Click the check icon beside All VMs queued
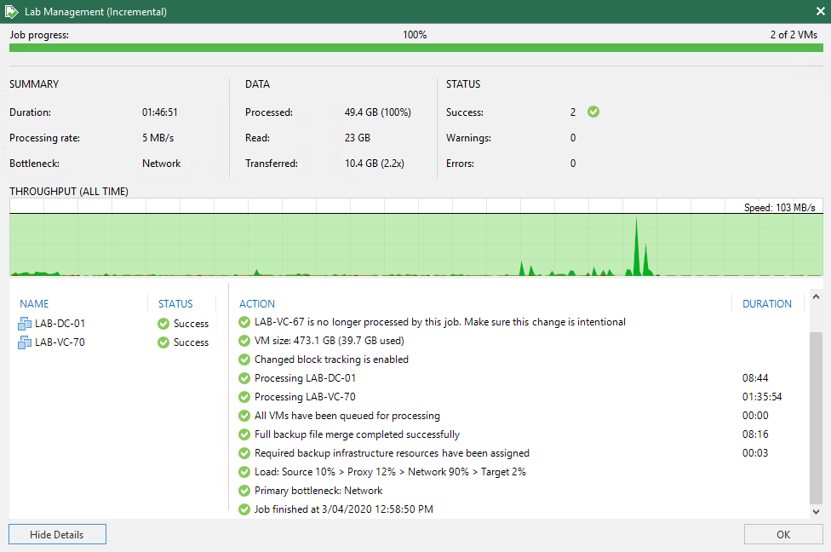This screenshot has width=831, height=552. [x=244, y=416]
